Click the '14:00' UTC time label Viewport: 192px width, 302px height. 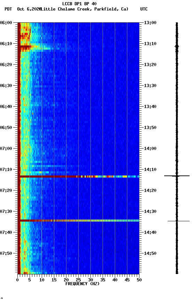pos(150,149)
